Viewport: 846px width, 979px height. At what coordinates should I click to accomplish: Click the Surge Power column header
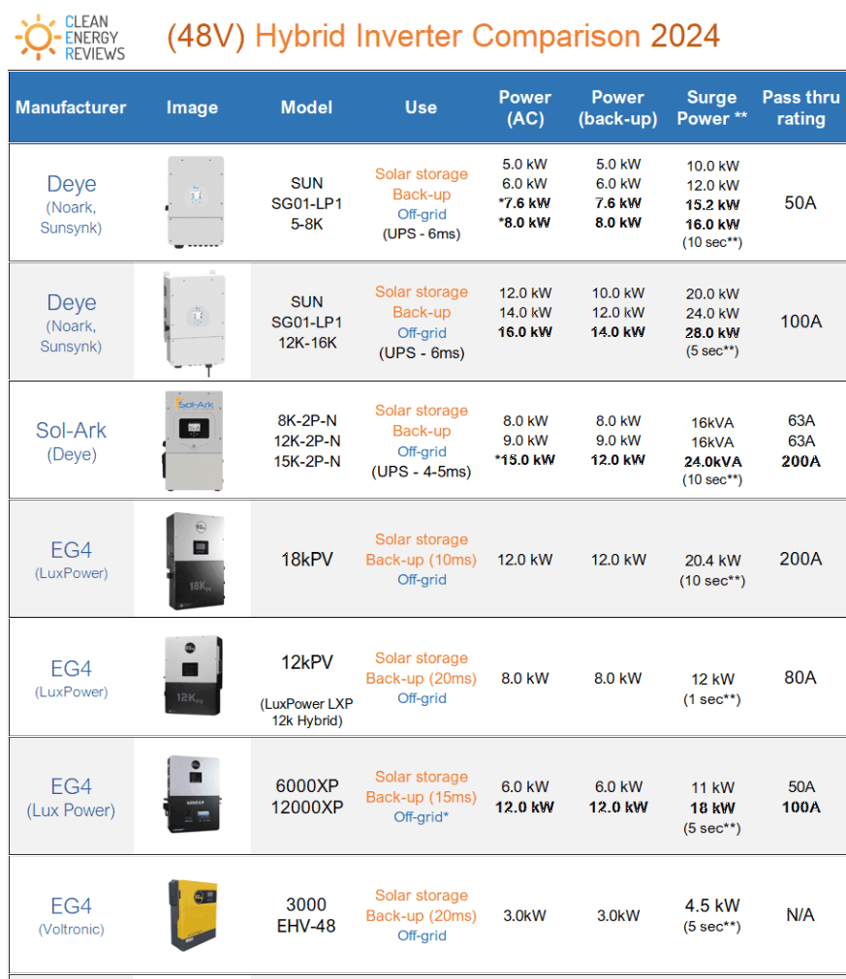click(711, 107)
